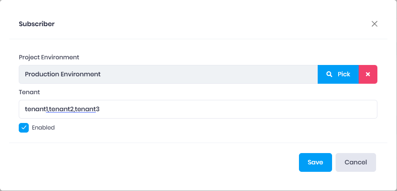Click the "Project Environment" field label

[x=49, y=57]
